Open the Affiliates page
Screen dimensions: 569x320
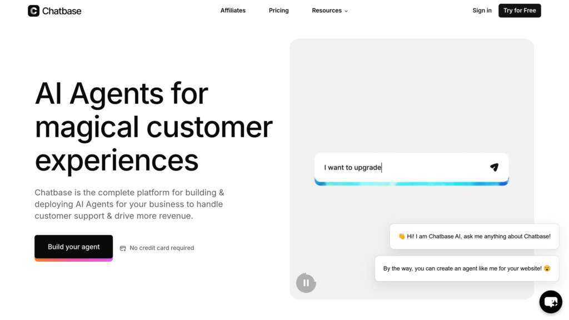(233, 11)
